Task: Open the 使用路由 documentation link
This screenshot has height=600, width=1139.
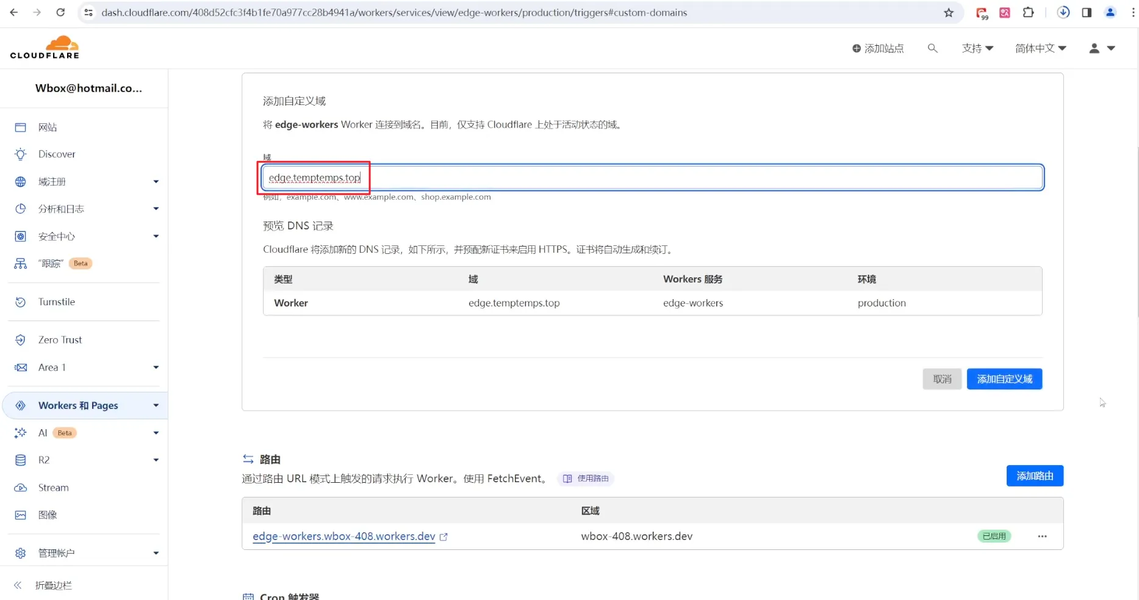Action: (x=586, y=479)
